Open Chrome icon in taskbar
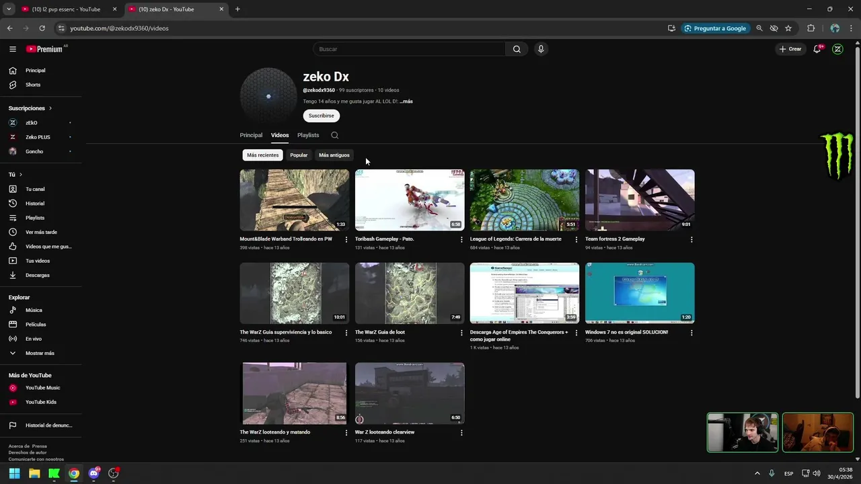The image size is (861, 484). click(x=74, y=473)
